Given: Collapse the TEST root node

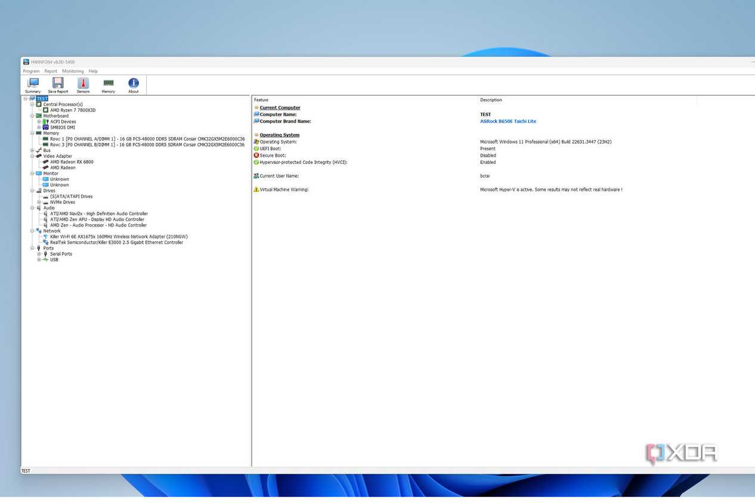Looking at the screenshot, I should (26, 99).
